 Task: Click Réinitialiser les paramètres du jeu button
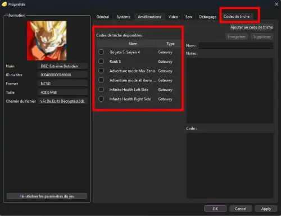click(x=47, y=196)
